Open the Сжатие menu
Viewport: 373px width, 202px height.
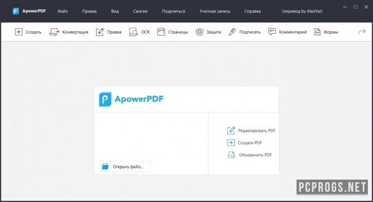click(x=140, y=11)
